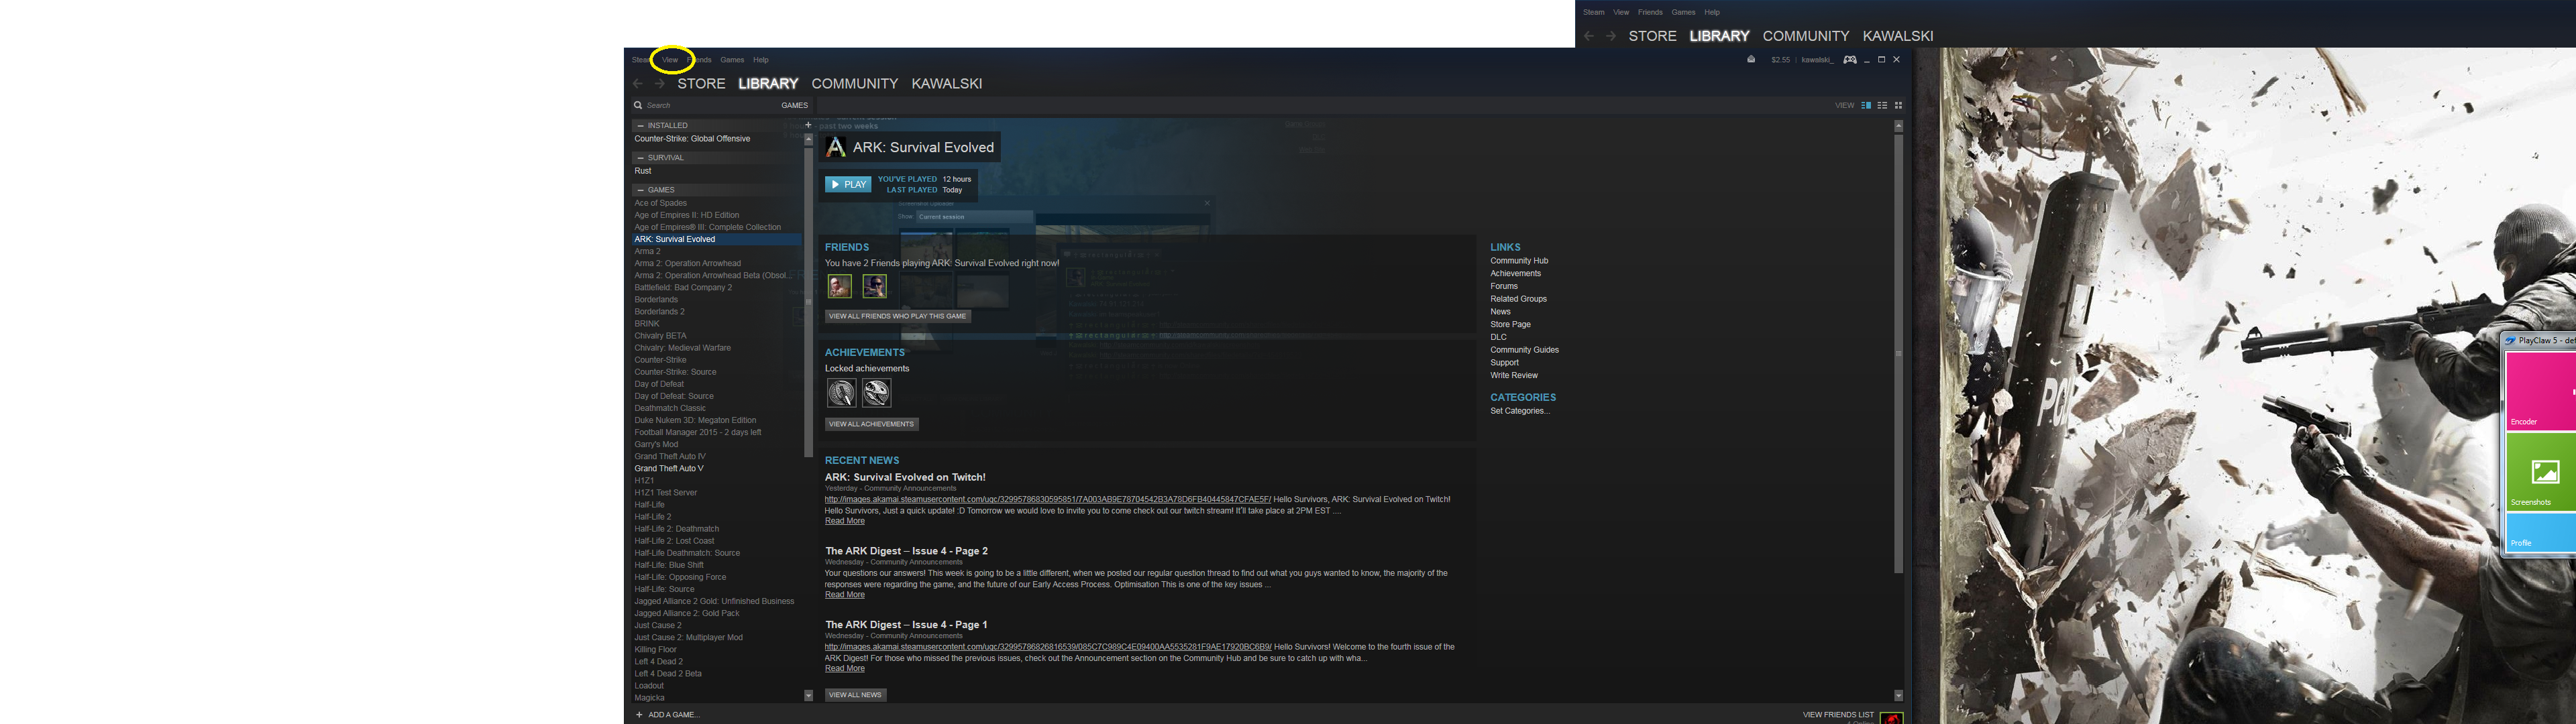Open the right friend avatar playing ARK
The image size is (2576, 724).
click(875, 286)
